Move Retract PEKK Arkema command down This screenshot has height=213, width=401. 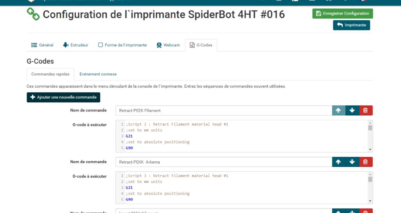click(352, 162)
